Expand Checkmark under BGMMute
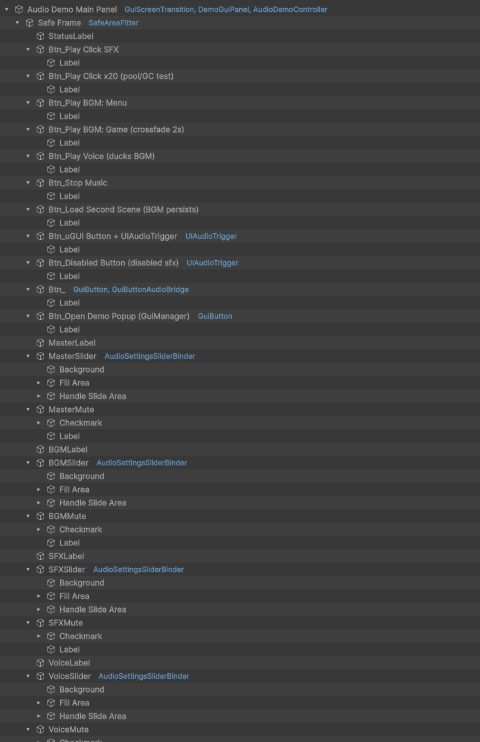The image size is (480, 742). pos(39,529)
